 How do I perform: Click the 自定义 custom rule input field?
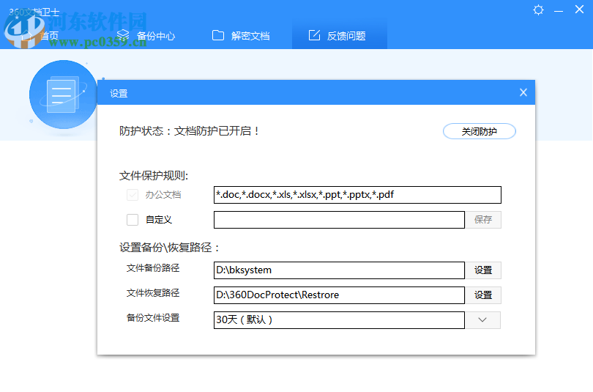tap(339, 220)
